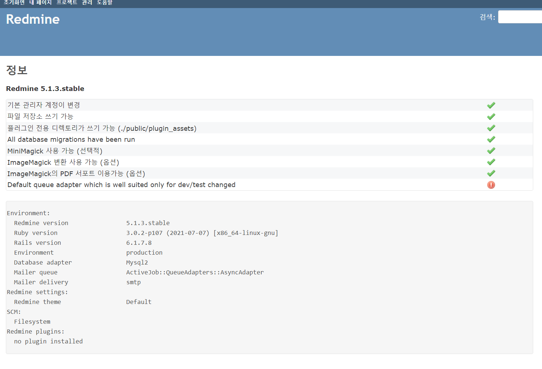Click the mailer delivery value smtp

(x=133, y=282)
